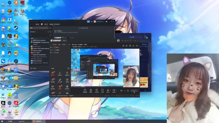Click the Steam library filter settings icon
Screen dimensions: 219x123
[50, 35]
